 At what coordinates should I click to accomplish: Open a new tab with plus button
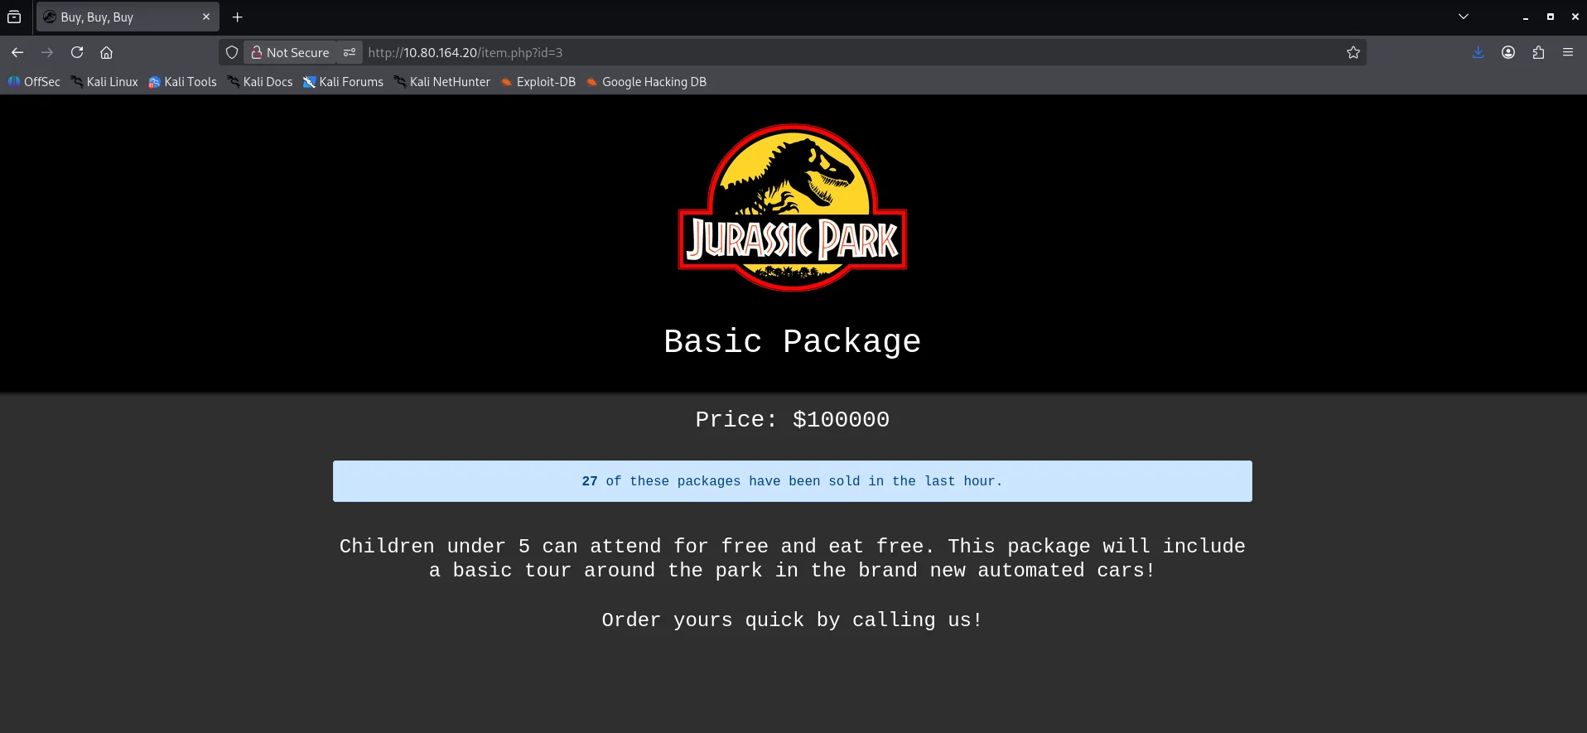238,17
